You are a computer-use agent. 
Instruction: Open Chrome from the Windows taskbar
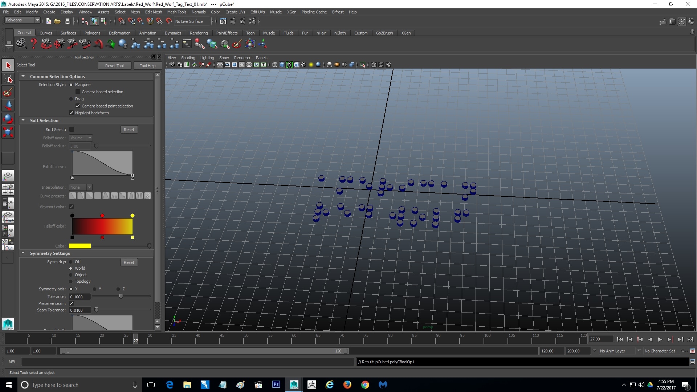(365, 384)
